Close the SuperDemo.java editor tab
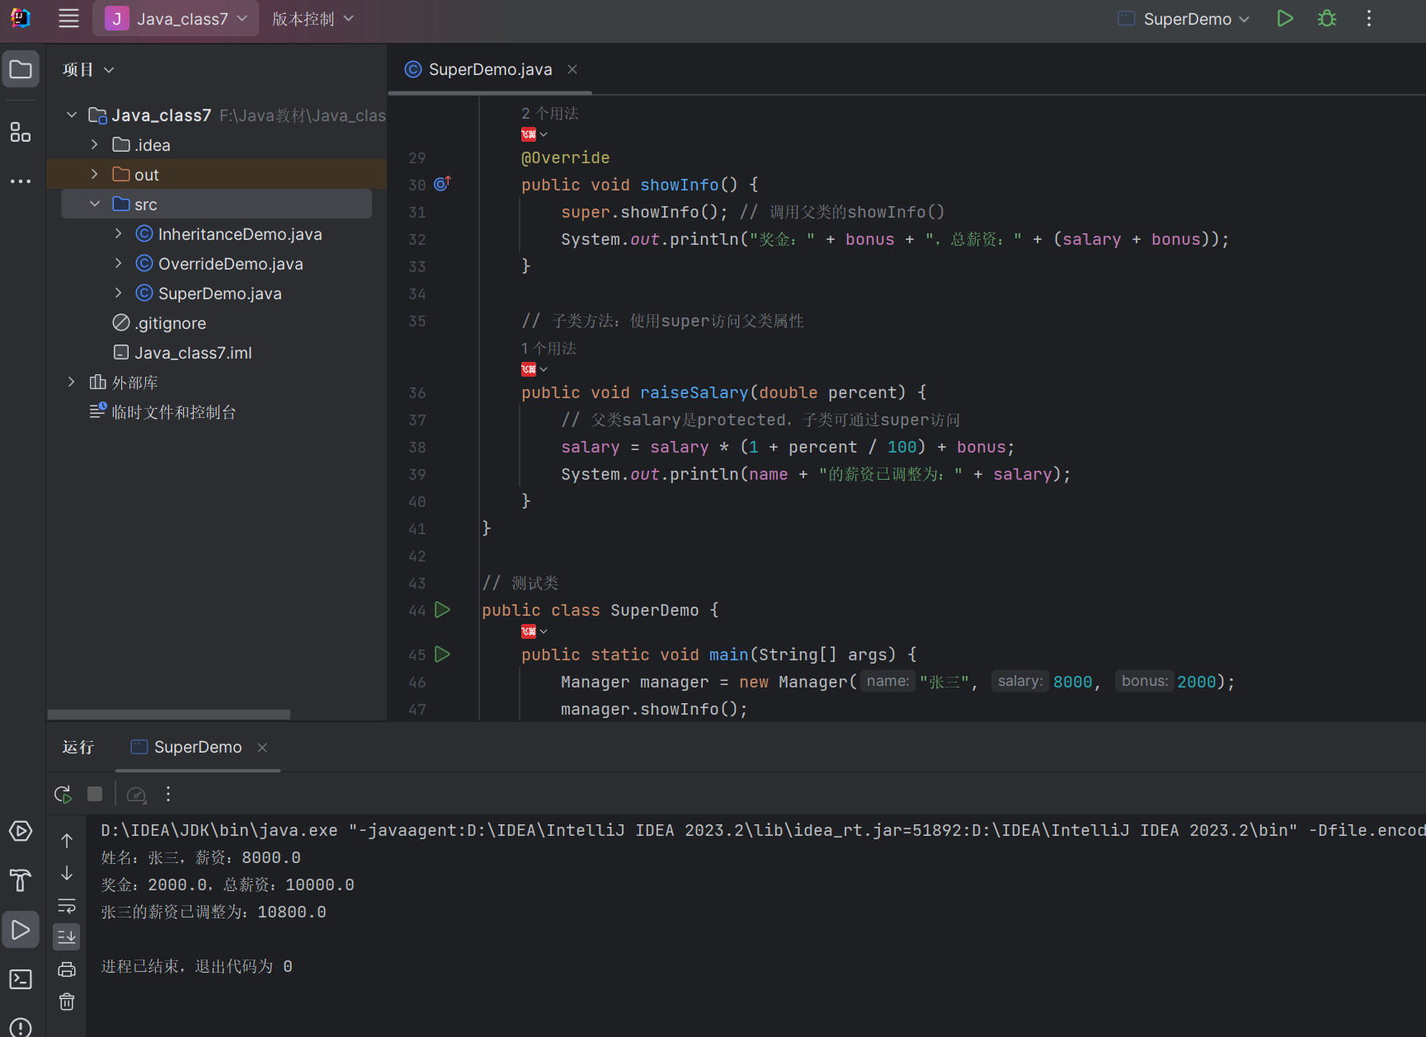 572,70
